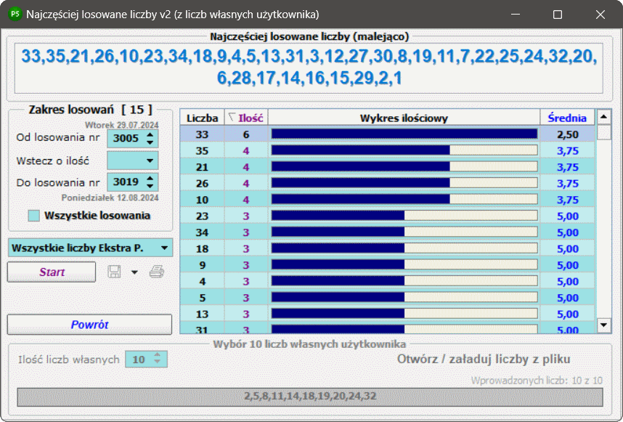623x422 pixels.
Task: Sort by the Ilość column header
Action: [246, 118]
